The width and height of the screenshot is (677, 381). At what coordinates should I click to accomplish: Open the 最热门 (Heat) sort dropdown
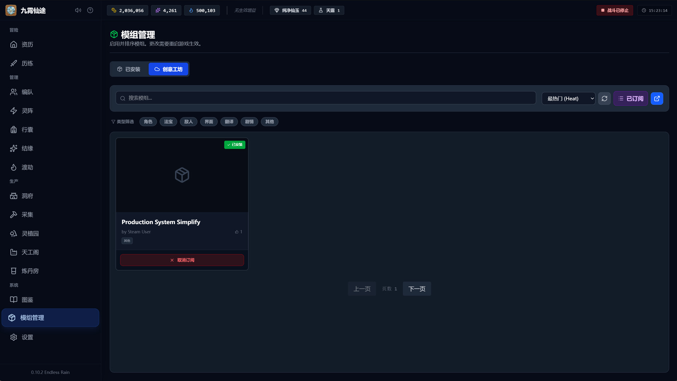click(x=568, y=98)
